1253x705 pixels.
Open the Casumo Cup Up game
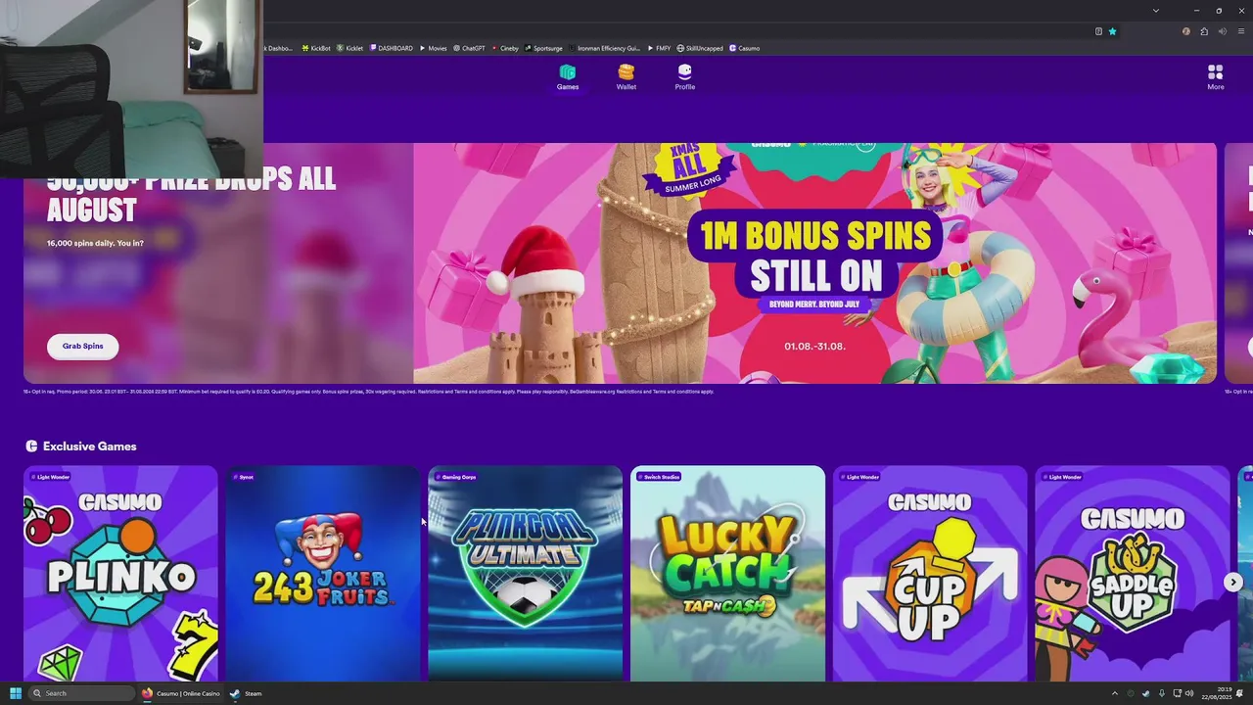pos(930,574)
